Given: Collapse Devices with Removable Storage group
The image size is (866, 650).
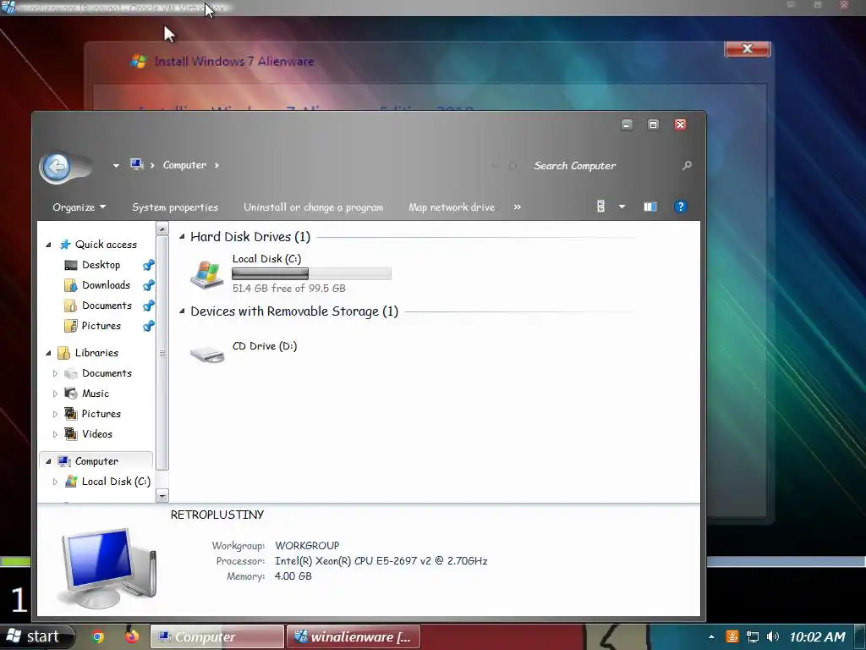Looking at the screenshot, I should point(182,311).
